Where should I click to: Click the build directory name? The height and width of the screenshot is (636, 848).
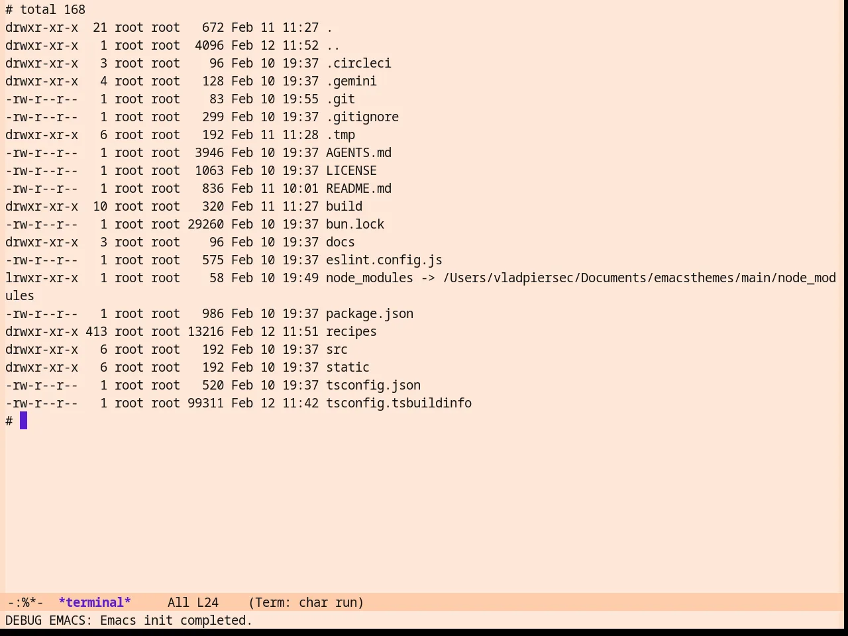coord(344,207)
